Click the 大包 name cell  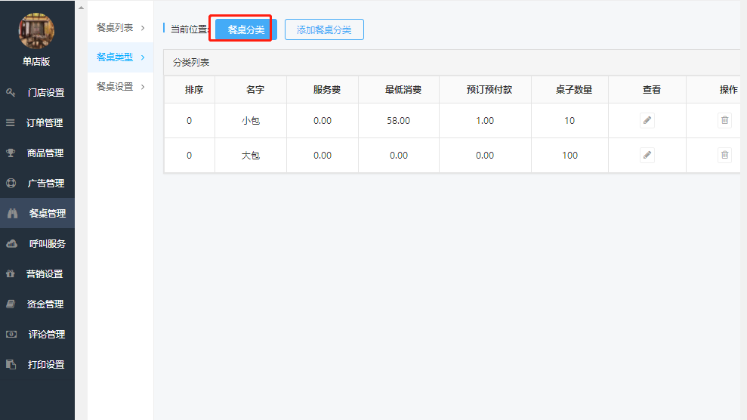[x=251, y=156]
